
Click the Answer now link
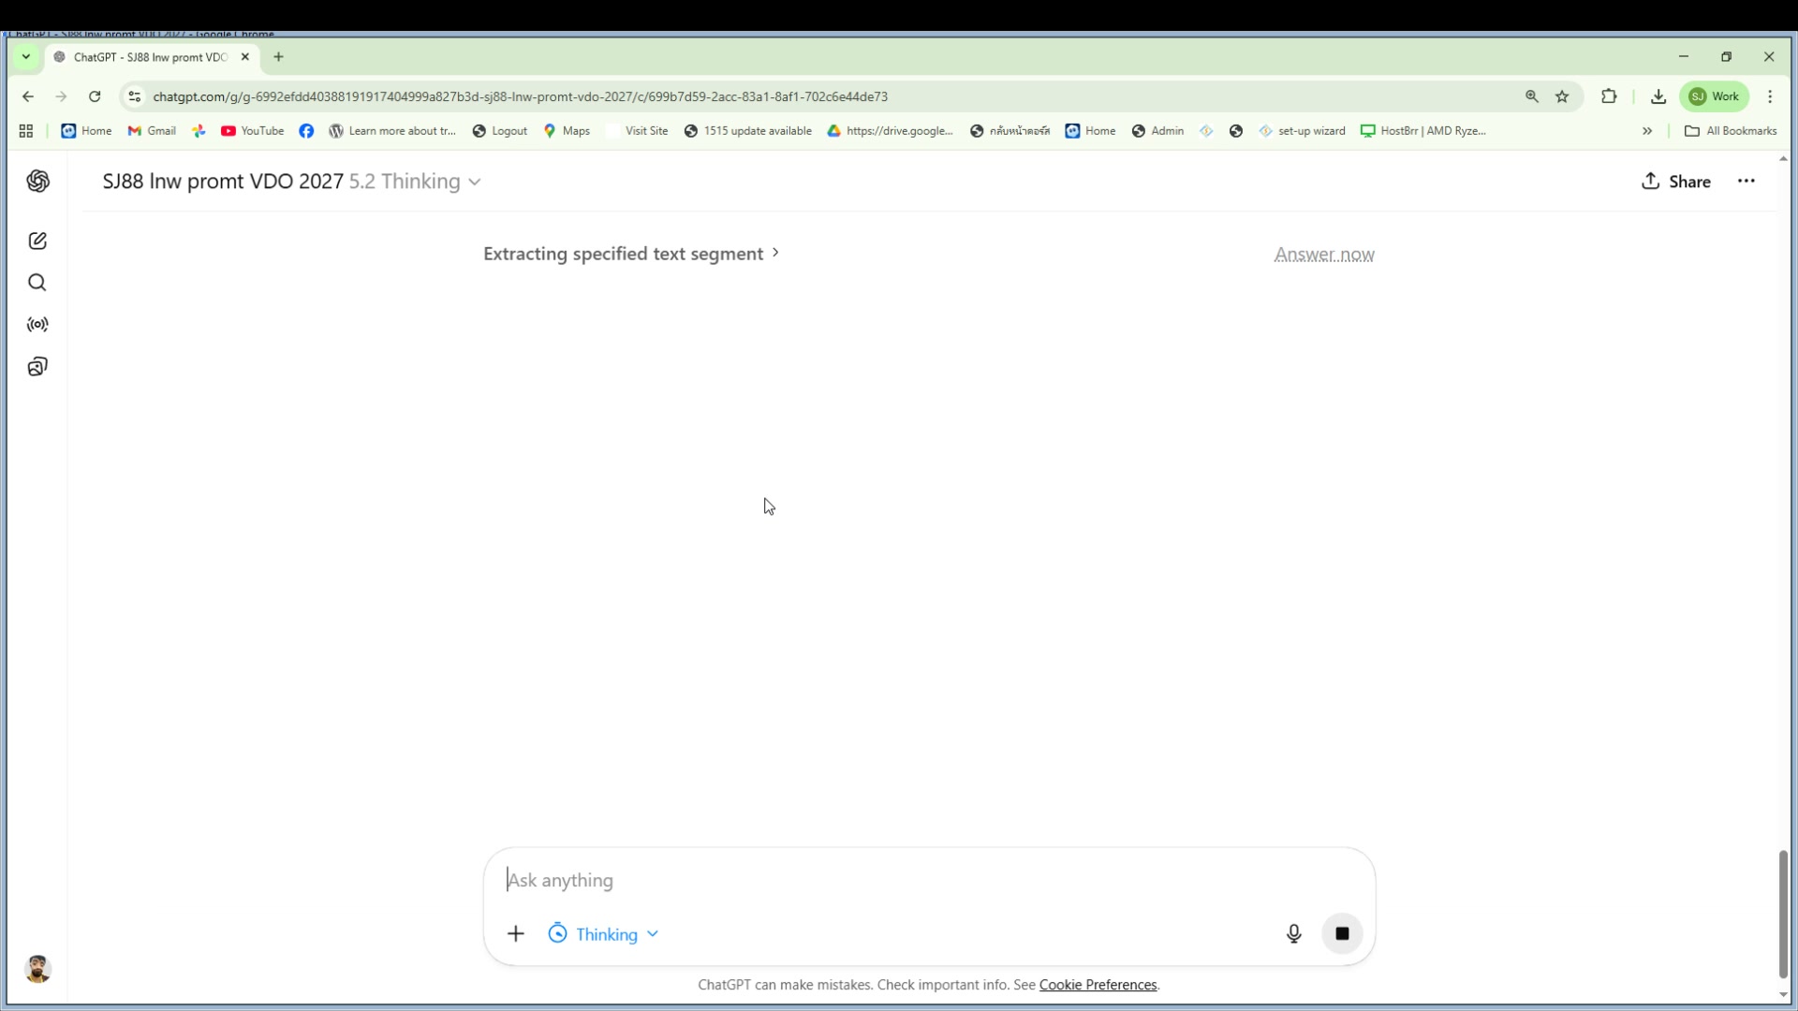(1323, 255)
